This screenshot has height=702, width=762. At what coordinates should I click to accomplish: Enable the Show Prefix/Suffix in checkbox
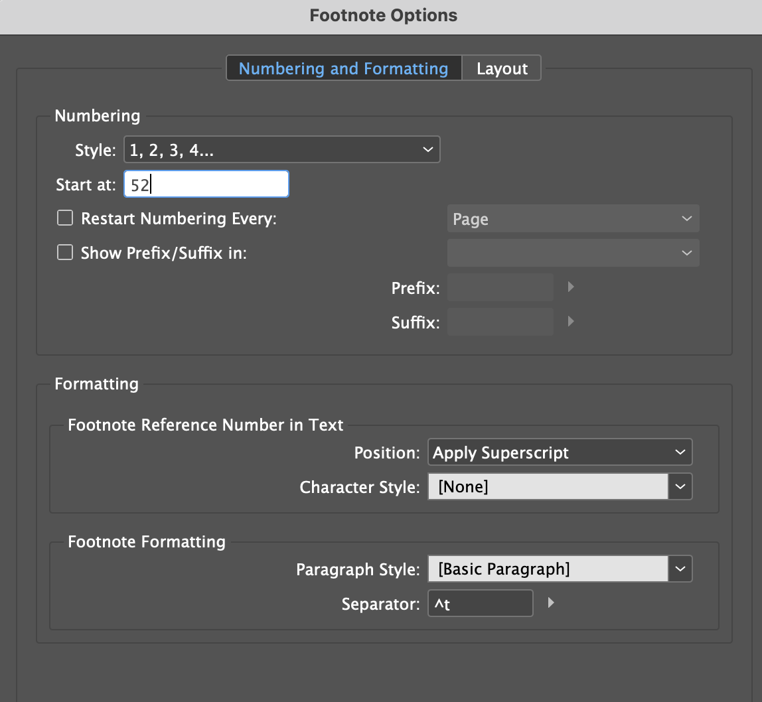pyautogui.click(x=65, y=253)
